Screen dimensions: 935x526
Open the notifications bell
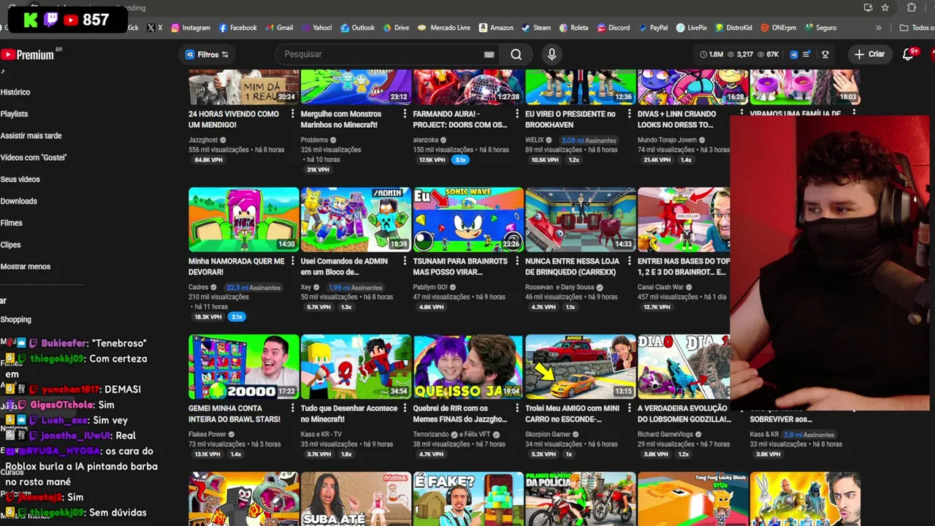[x=908, y=54]
